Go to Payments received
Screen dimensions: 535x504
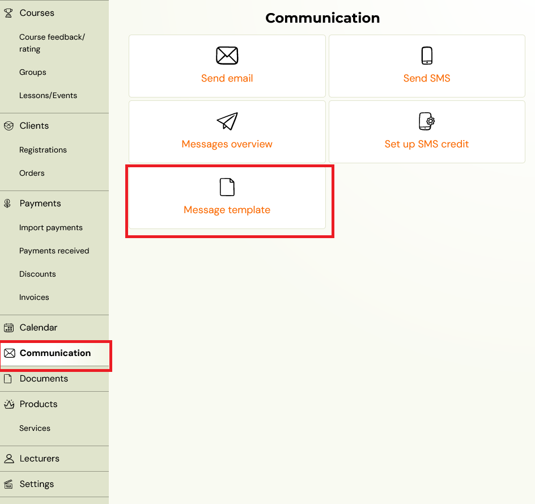point(54,251)
